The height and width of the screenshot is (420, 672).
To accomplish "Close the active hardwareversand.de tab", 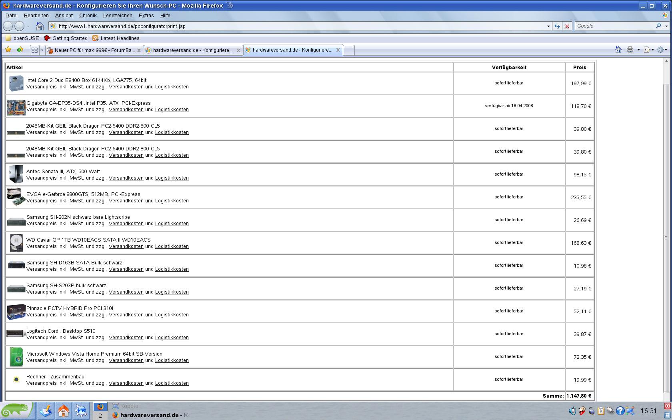I will pyautogui.click(x=338, y=50).
